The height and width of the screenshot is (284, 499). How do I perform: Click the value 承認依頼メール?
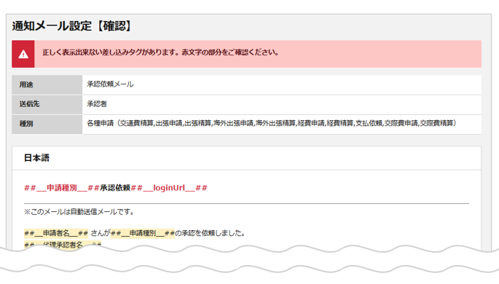[111, 84]
